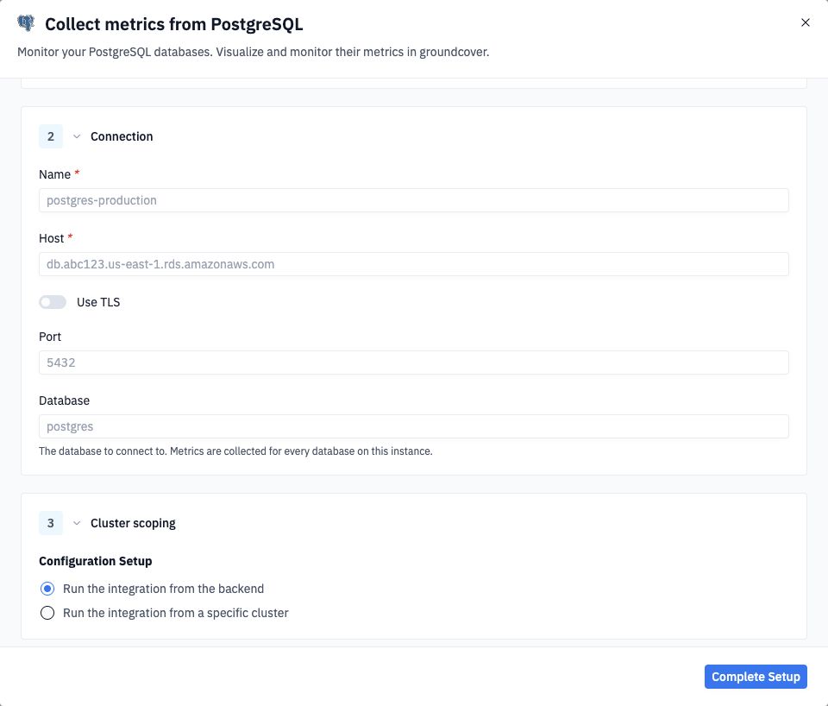Click step number 3 badge
This screenshot has height=706, width=828.
pyautogui.click(x=51, y=523)
